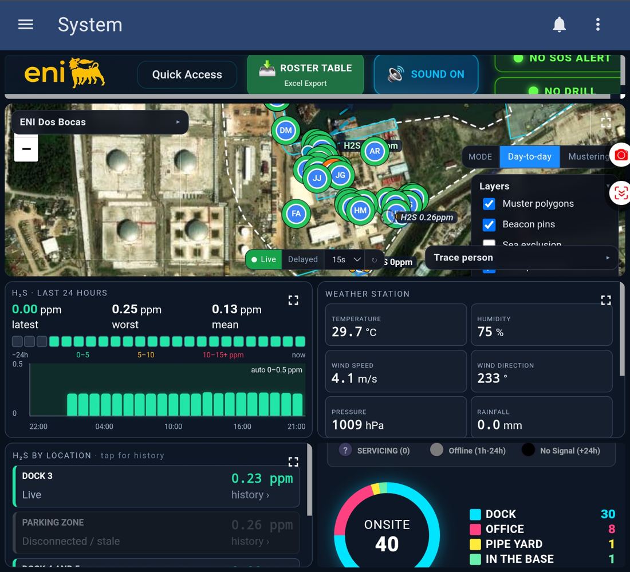Click the last green segment in H2S strip
Image resolution: width=630 pixels, height=572 pixels.
[x=300, y=341]
